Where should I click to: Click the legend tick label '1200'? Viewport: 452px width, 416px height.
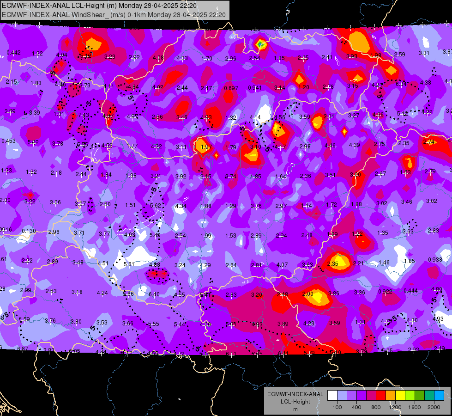395,407
